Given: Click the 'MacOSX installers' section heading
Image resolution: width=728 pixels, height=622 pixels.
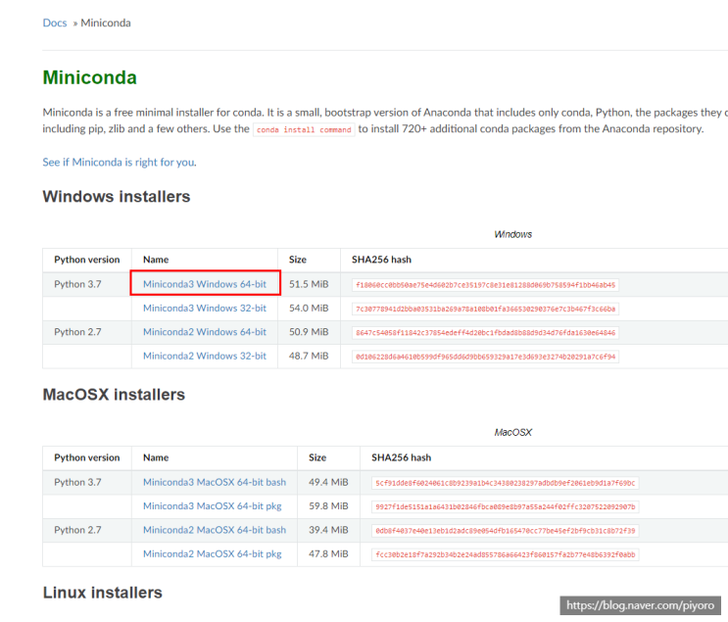Looking at the screenshot, I should click(114, 395).
